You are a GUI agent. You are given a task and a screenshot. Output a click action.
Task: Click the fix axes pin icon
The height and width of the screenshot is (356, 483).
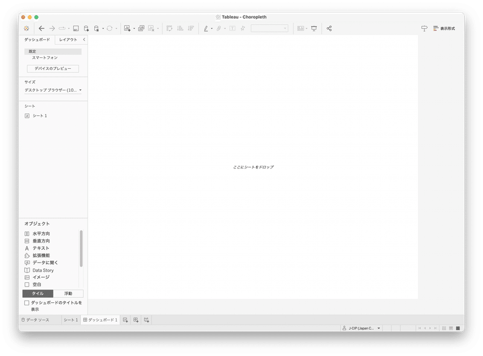coord(243,28)
